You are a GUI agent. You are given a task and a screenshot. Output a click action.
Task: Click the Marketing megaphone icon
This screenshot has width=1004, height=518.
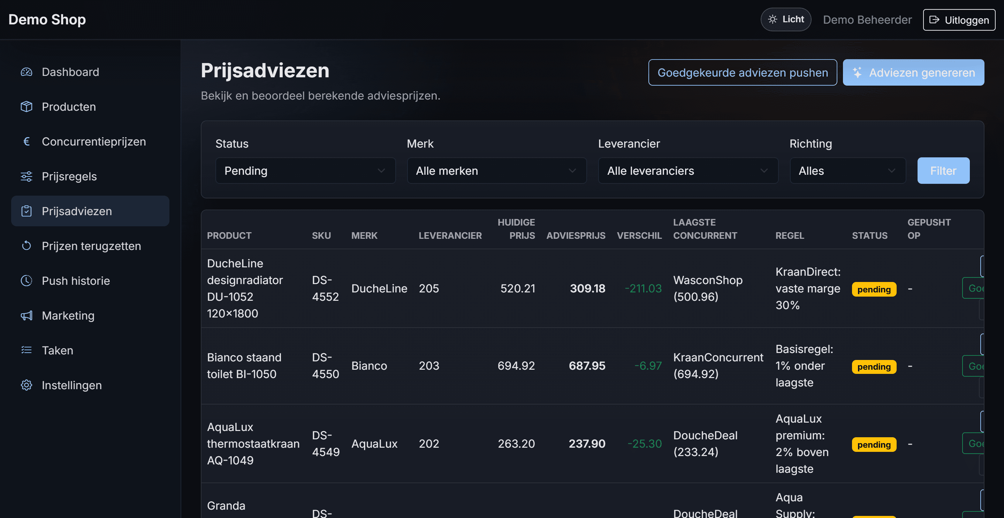coord(26,316)
